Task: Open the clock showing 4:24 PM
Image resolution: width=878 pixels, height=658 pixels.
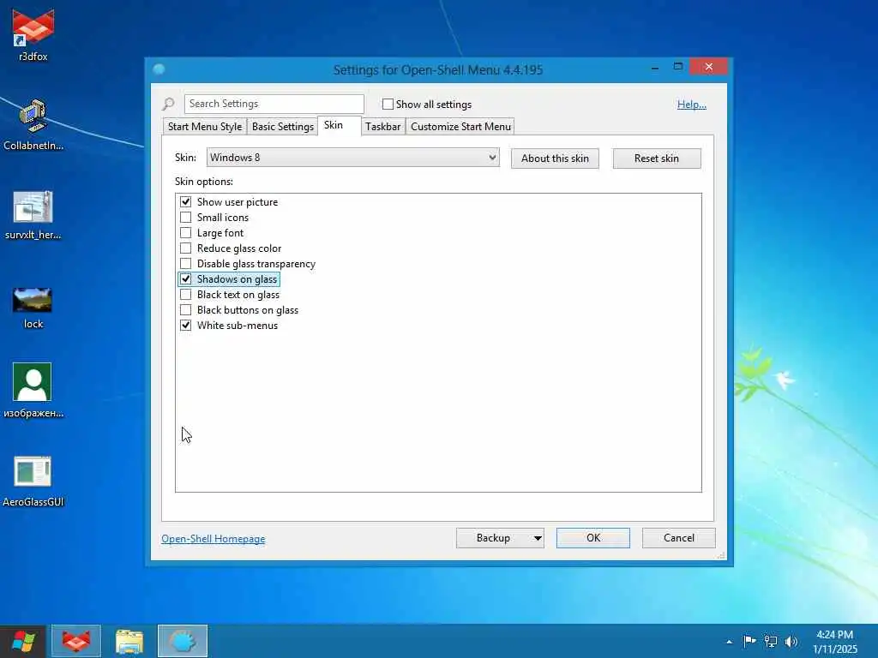Action: click(835, 641)
